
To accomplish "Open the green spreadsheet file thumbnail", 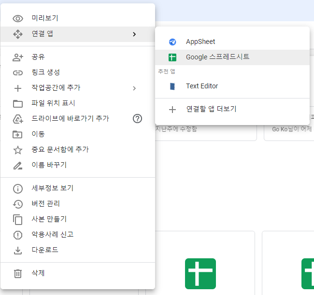I will pyautogui.click(x=200, y=273).
